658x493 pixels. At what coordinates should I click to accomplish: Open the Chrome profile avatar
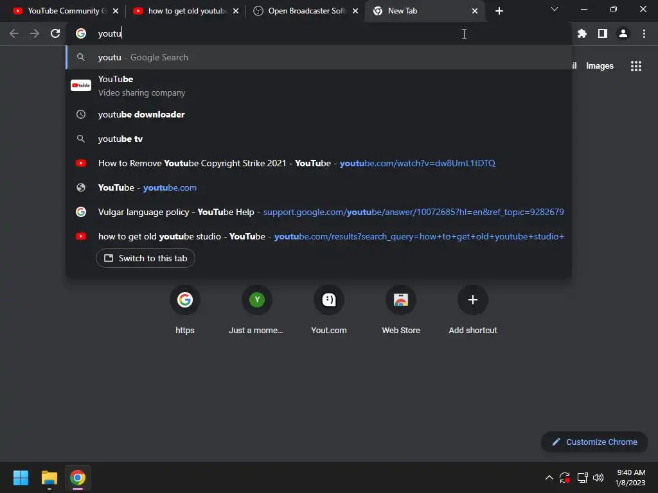tap(623, 33)
